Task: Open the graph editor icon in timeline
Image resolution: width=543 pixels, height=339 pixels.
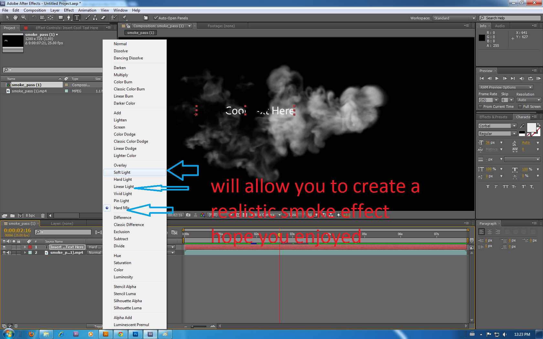Action: [x=174, y=232]
